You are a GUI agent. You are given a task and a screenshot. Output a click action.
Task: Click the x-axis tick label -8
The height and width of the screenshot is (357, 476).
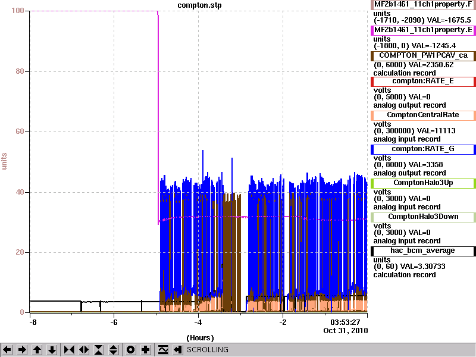pos(33,322)
